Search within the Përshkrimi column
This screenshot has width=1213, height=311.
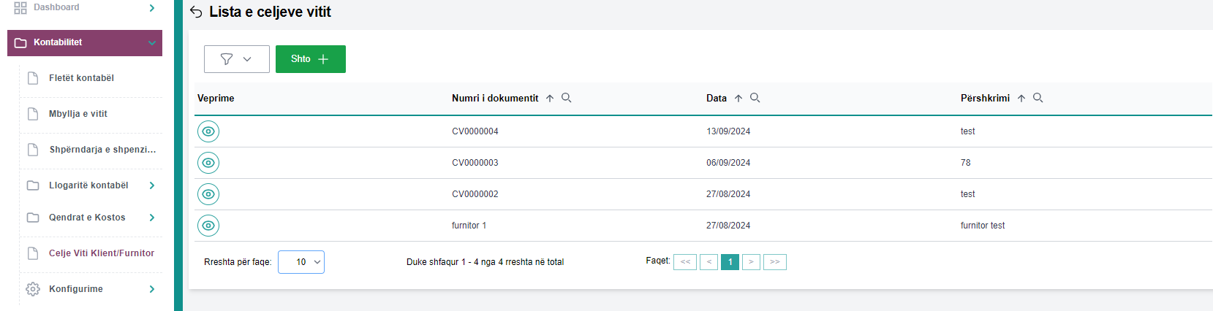[1038, 98]
